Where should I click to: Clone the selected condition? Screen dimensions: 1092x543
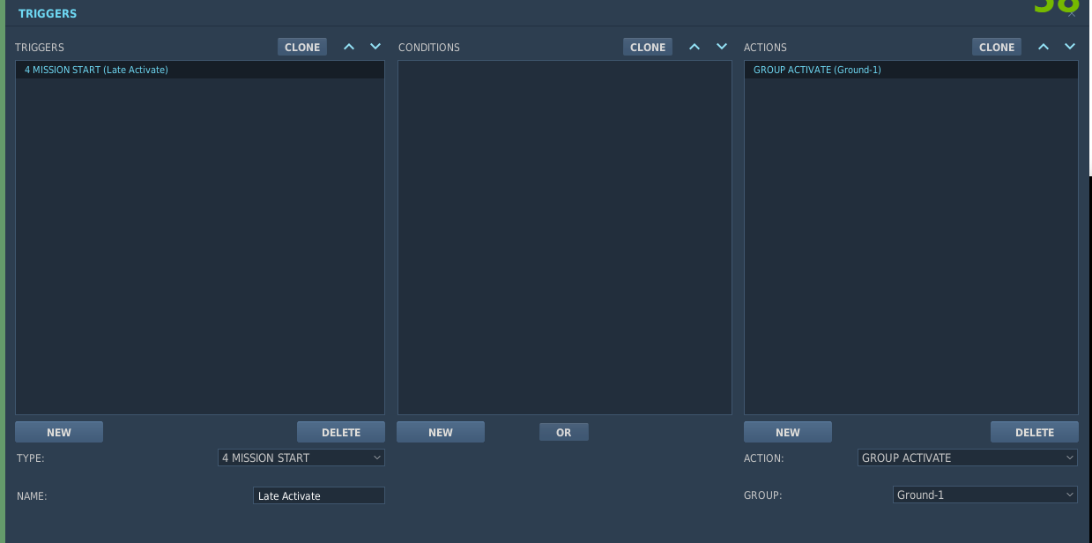click(x=648, y=47)
